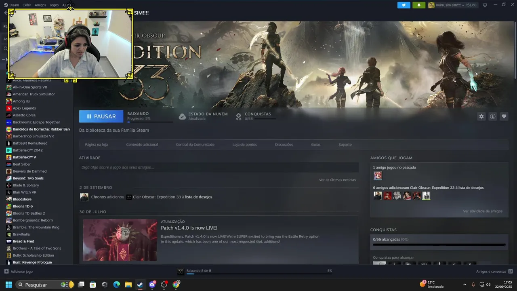The image size is (517, 291).
Task: Open the Jogos menu
Action: pyautogui.click(x=54, y=5)
